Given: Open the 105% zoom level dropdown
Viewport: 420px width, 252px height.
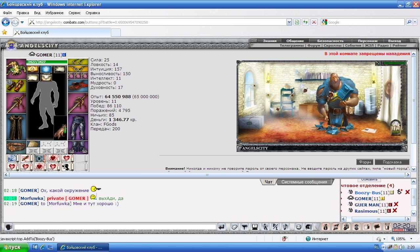Looking at the screenshot, I should (x=412, y=239).
